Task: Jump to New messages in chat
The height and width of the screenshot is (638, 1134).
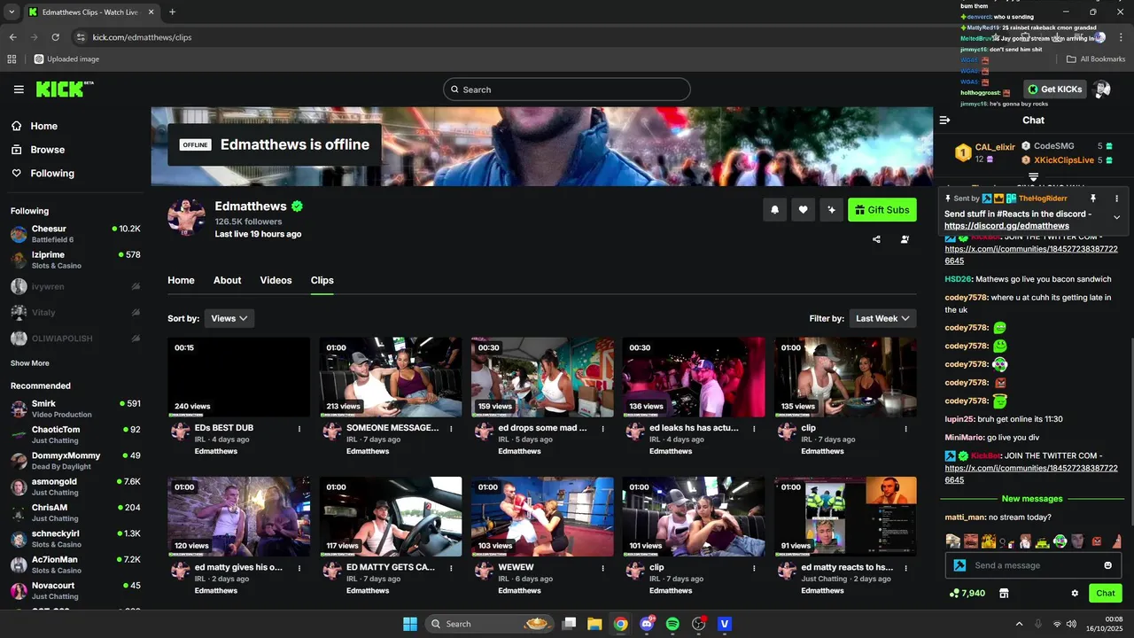Action: (1032, 499)
